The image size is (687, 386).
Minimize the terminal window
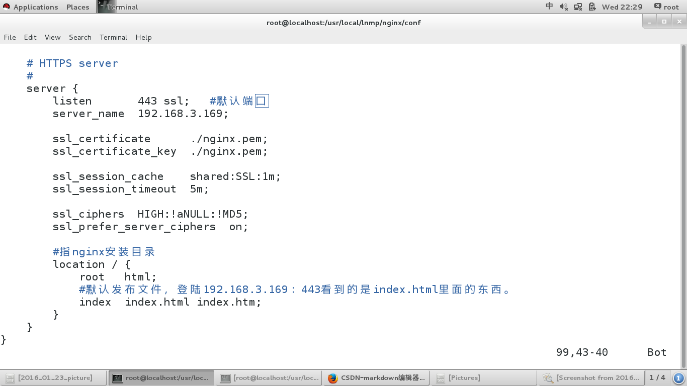point(650,22)
